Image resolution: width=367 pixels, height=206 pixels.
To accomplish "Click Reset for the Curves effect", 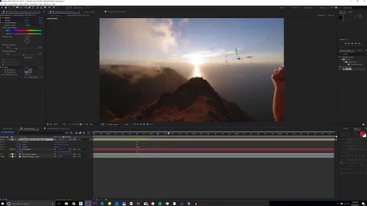I will 27,21.
